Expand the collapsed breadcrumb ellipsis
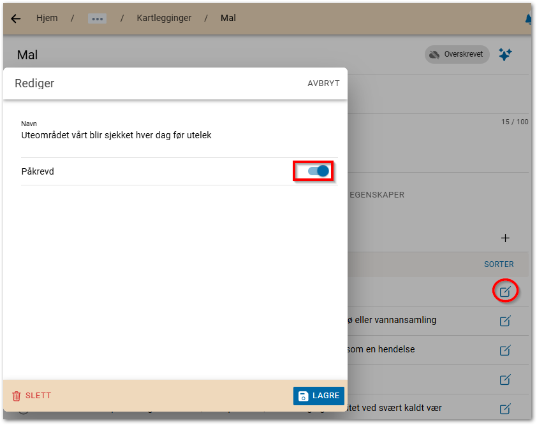The height and width of the screenshot is (425, 537). pyautogui.click(x=97, y=18)
